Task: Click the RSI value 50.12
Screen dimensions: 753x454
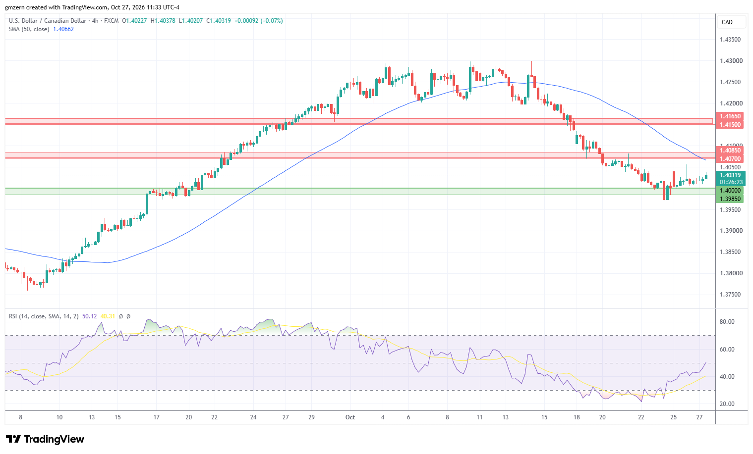Action: [x=90, y=316]
